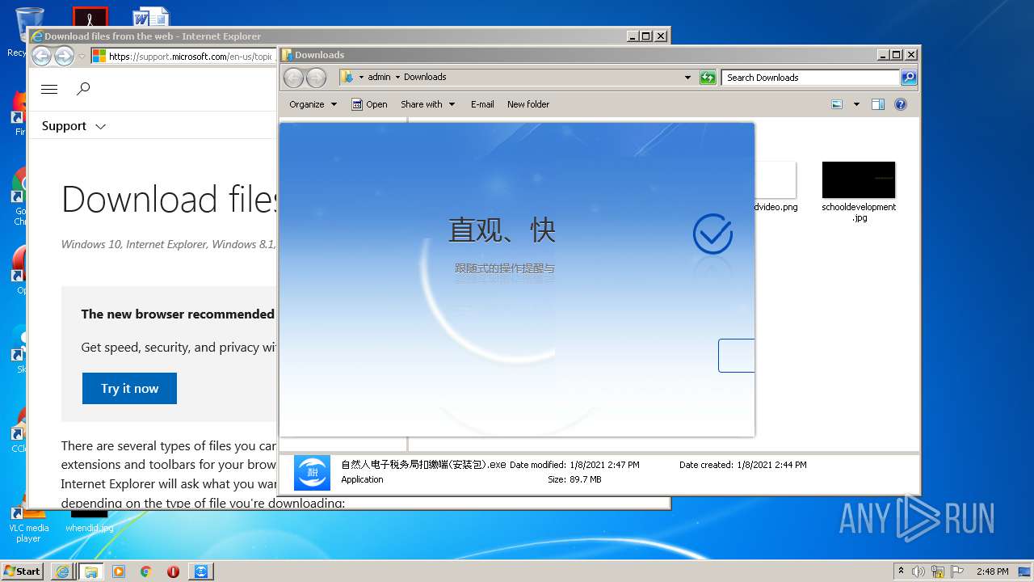Screen dimensions: 1034x582
Task: Click the volume speaker tray icon
Action: (x=918, y=571)
